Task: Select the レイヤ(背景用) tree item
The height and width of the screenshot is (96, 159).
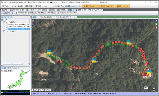Action: pos(9,31)
